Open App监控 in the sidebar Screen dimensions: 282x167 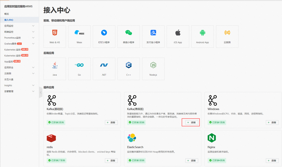tap(9, 62)
